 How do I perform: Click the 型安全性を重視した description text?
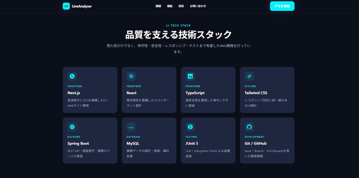pyautogui.click(x=207, y=103)
